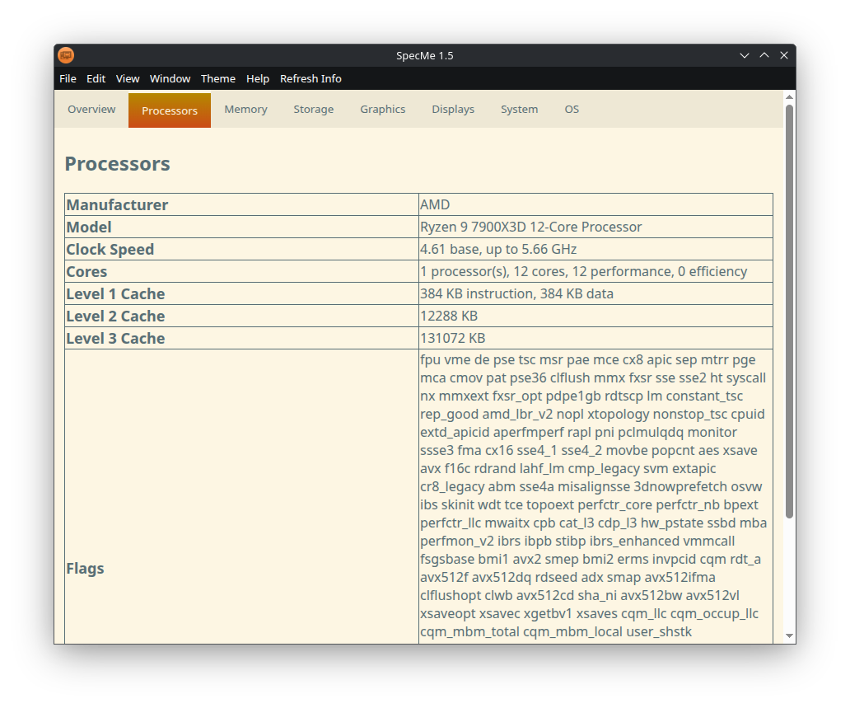Select the Processors tab
This screenshot has width=850, height=708.
[170, 110]
